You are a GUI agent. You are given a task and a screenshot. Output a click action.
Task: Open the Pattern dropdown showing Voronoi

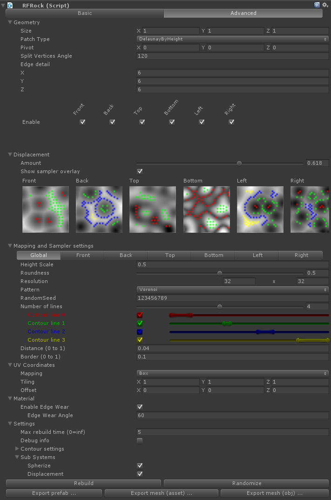[x=233, y=290]
